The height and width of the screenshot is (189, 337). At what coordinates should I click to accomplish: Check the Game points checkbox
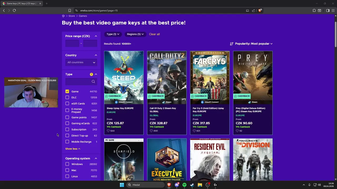67,117
